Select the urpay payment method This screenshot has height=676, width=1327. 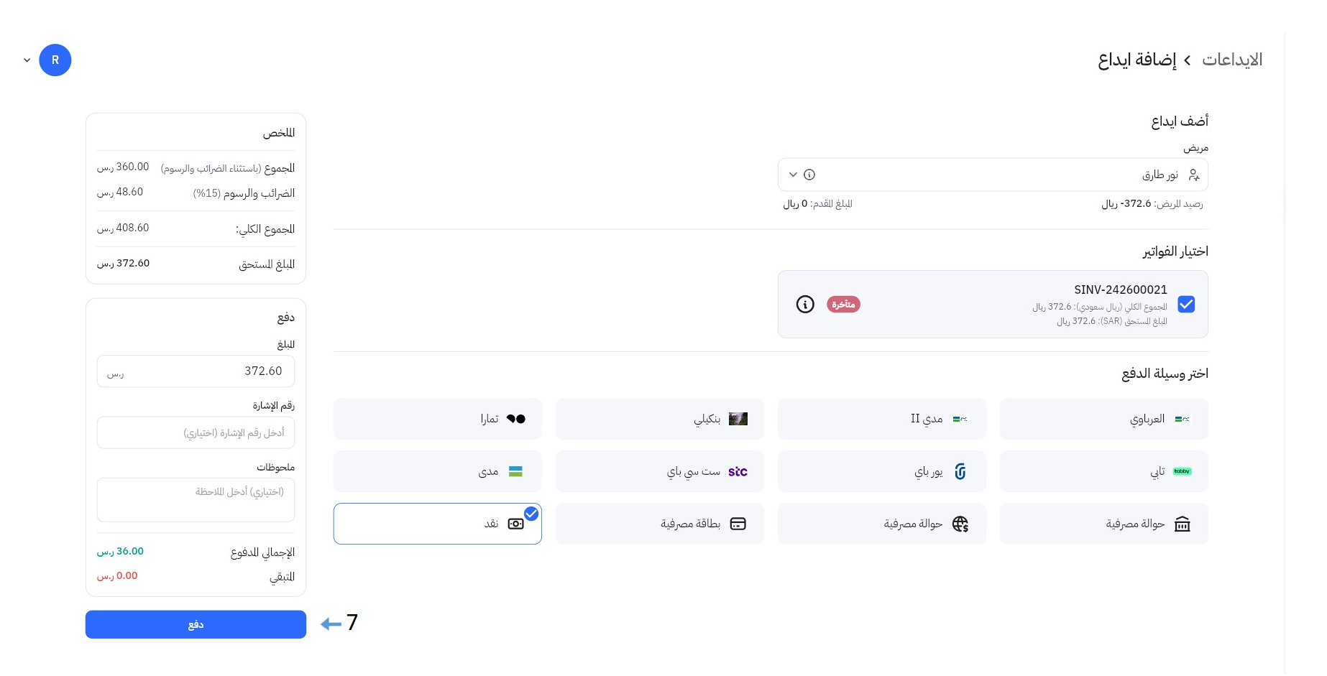881,472
